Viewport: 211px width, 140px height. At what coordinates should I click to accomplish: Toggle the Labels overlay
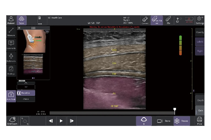click(x=200, y=42)
